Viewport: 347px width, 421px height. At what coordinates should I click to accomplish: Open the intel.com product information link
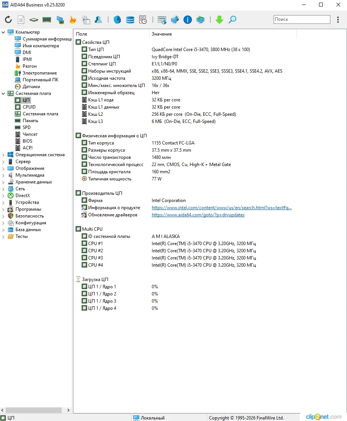[222, 208]
